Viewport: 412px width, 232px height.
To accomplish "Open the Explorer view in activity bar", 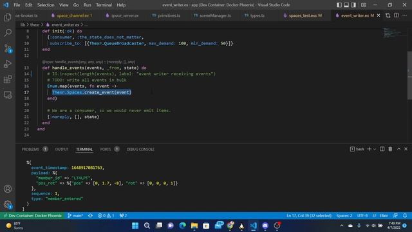I will click(8, 17).
